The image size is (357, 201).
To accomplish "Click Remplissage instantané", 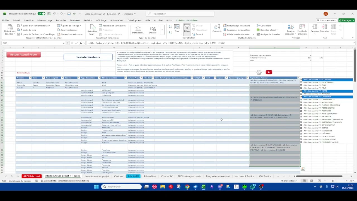I will 237,25.
